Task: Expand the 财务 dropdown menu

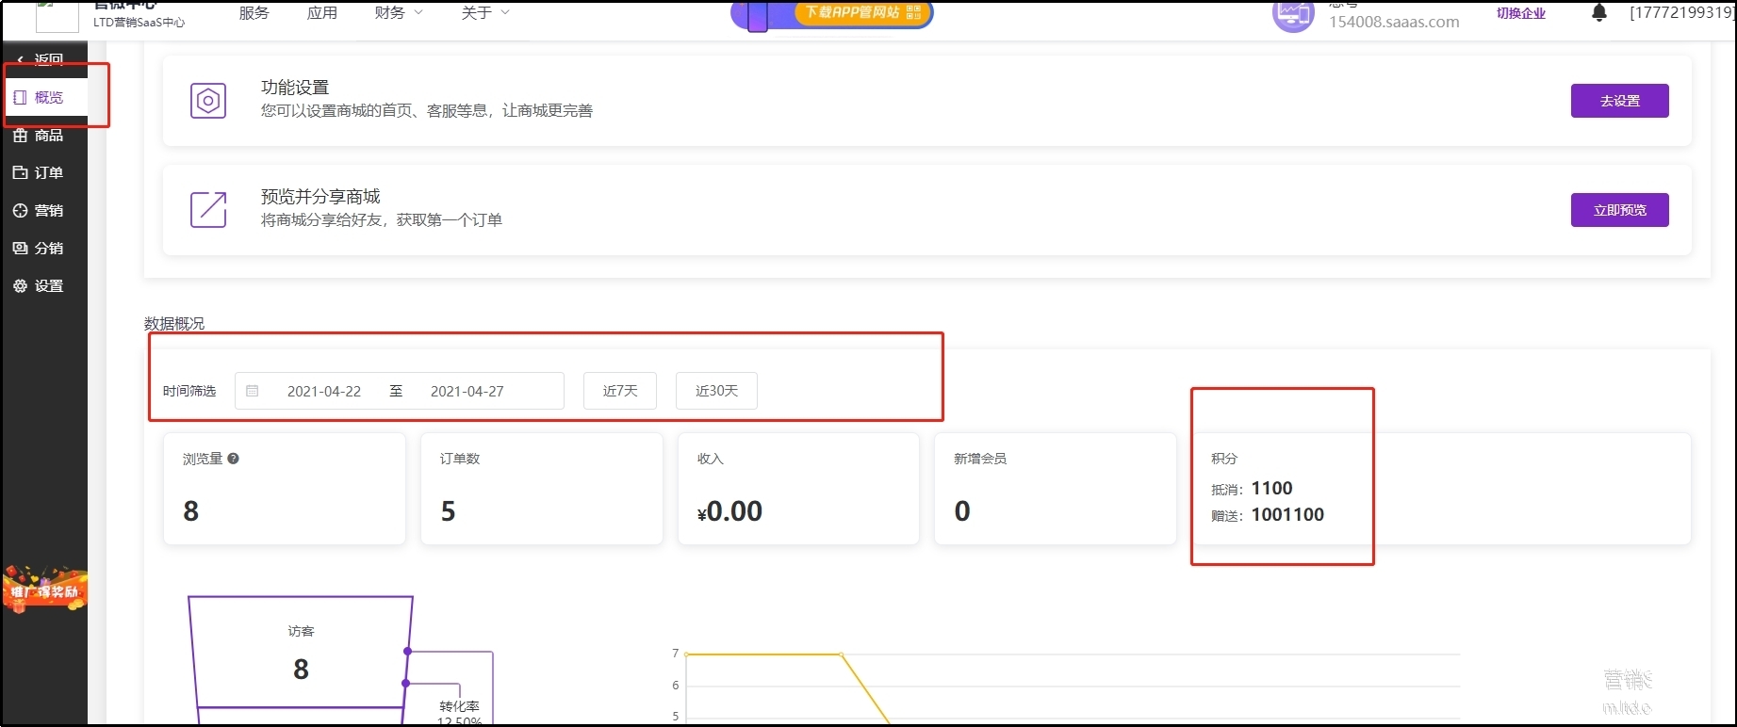Action: click(399, 13)
